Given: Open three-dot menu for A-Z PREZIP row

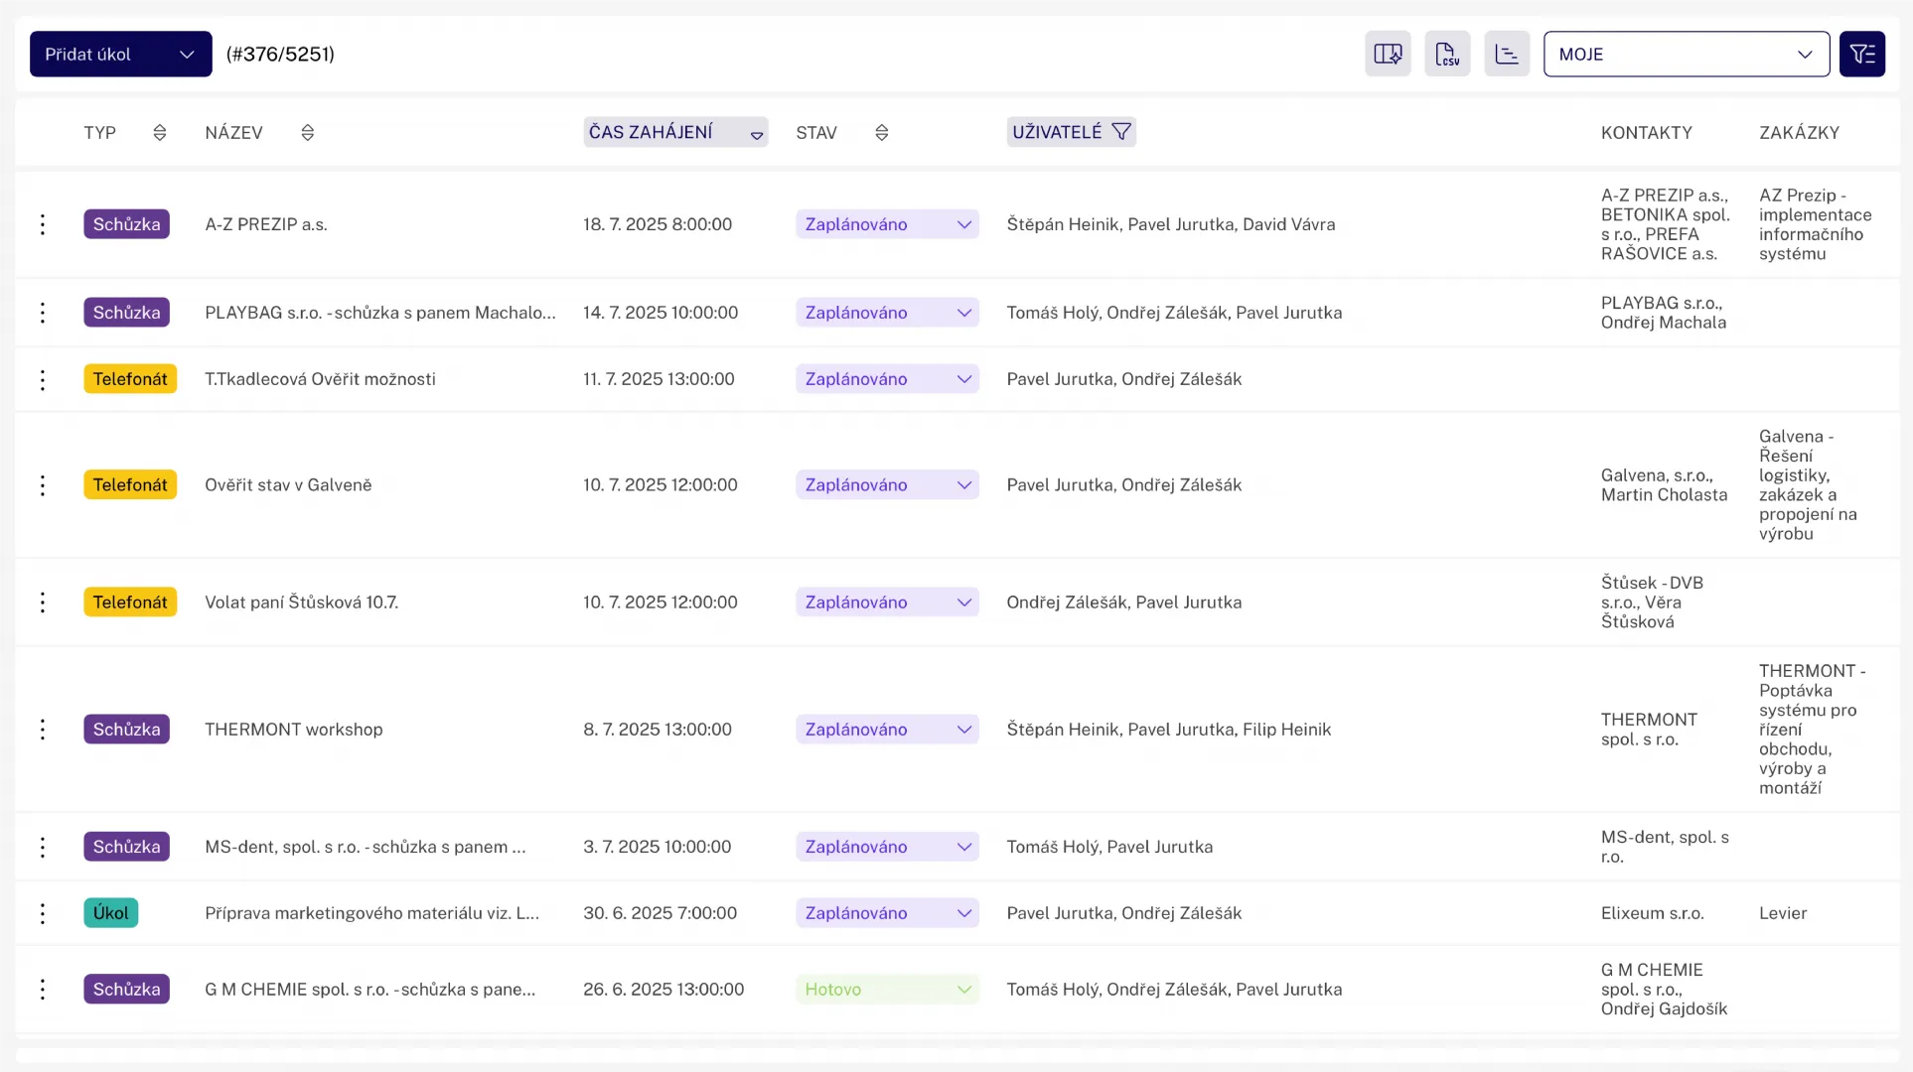Looking at the screenshot, I should 43,224.
